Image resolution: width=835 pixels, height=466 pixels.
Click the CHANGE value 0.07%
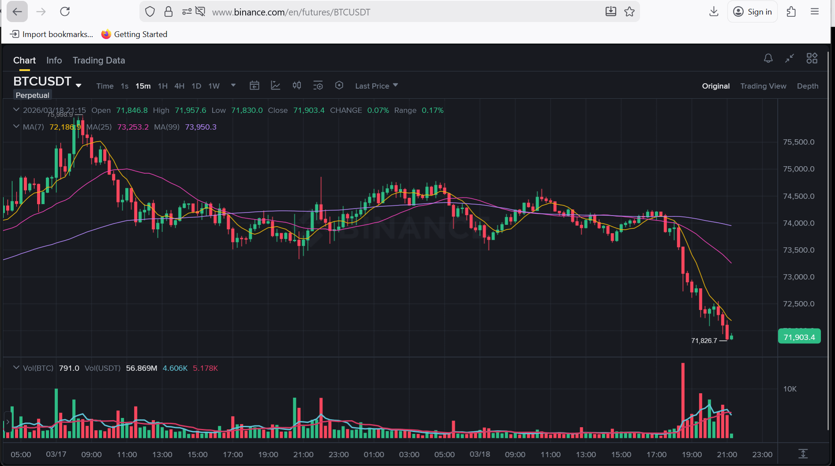(378, 110)
